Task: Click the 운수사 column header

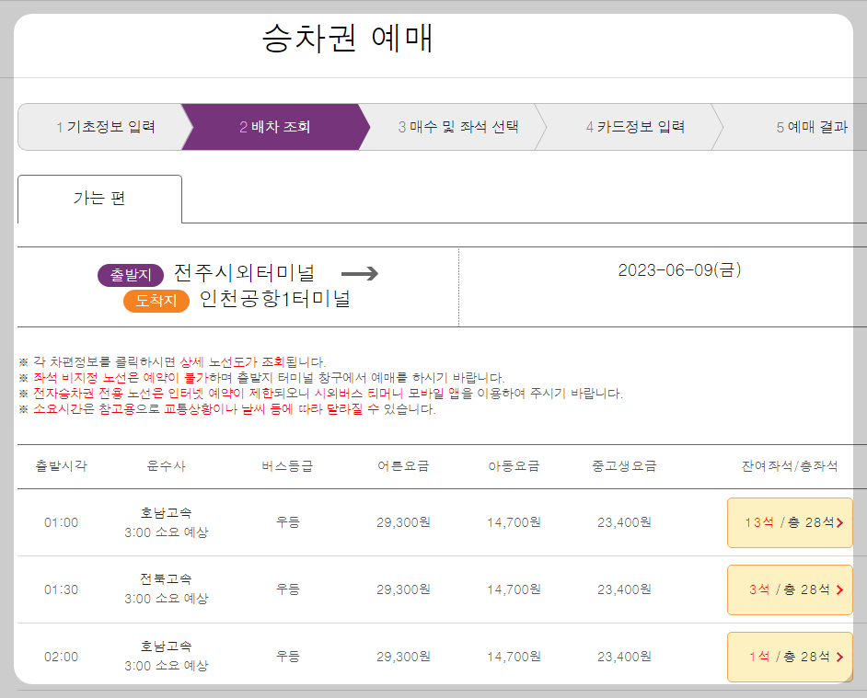Action: (x=166, y=466)
